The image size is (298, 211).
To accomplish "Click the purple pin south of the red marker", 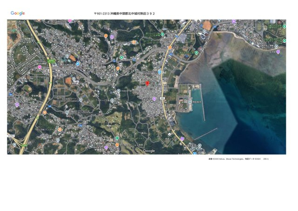I will (x=154, y=99).
